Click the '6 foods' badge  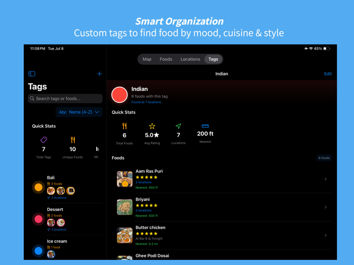coord(324,157)
